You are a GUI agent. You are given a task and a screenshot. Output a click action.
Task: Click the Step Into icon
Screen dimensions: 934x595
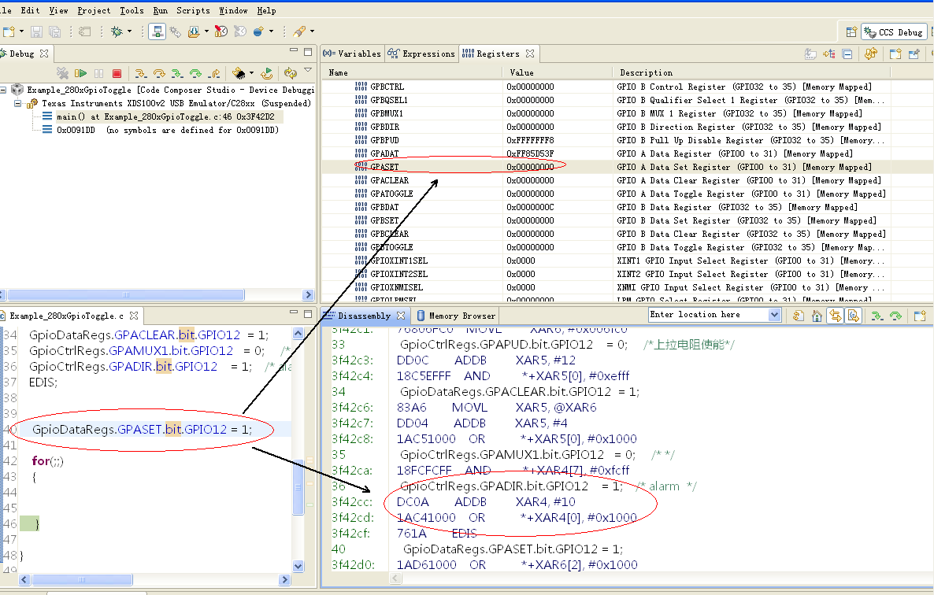(x=140, y=73)
